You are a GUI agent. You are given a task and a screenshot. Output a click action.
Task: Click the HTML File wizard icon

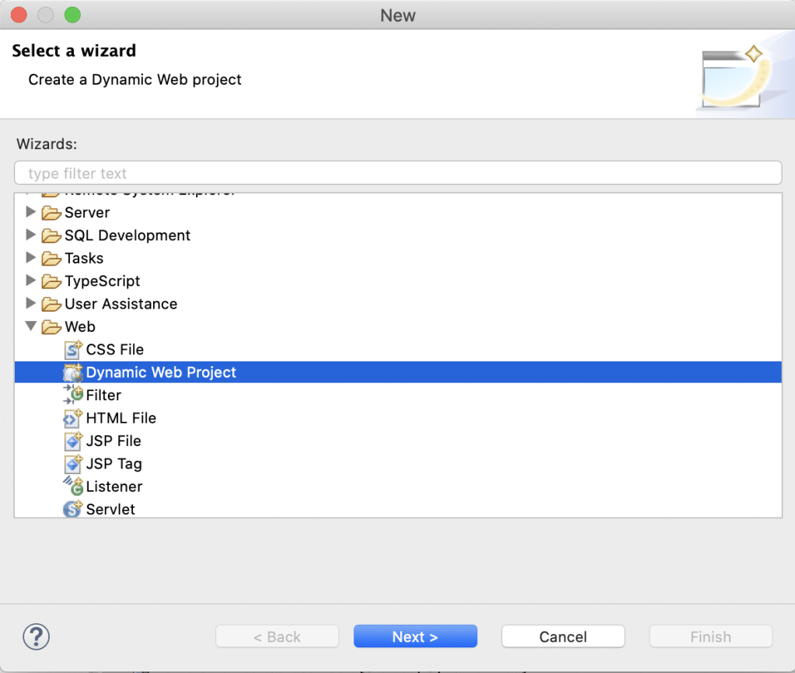click(x=73, y=418)
